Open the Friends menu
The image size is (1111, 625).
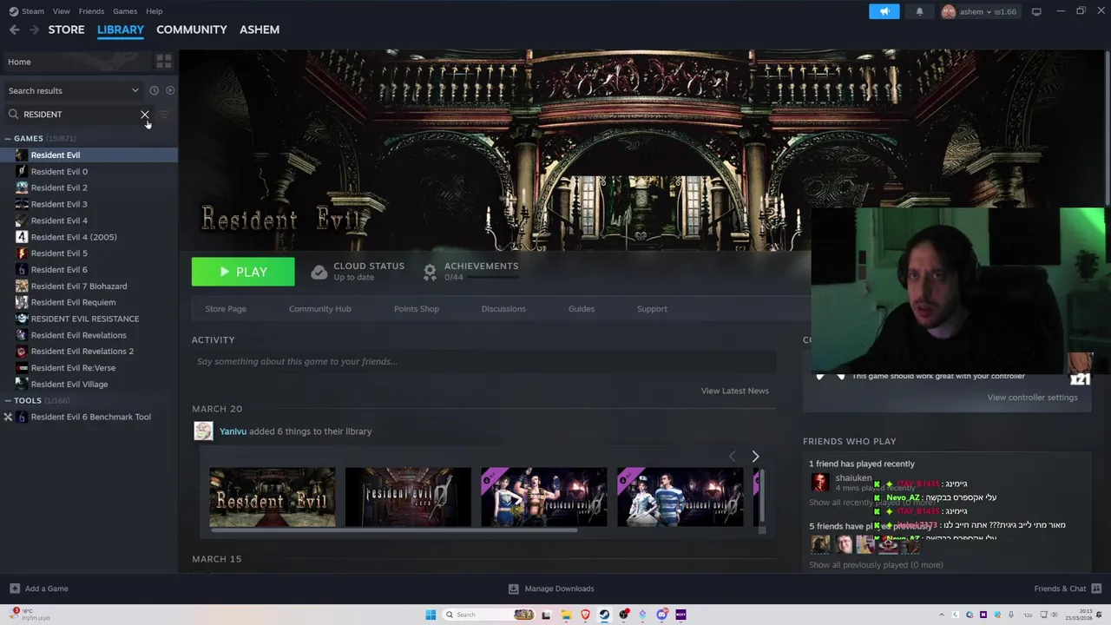[91, 11]
